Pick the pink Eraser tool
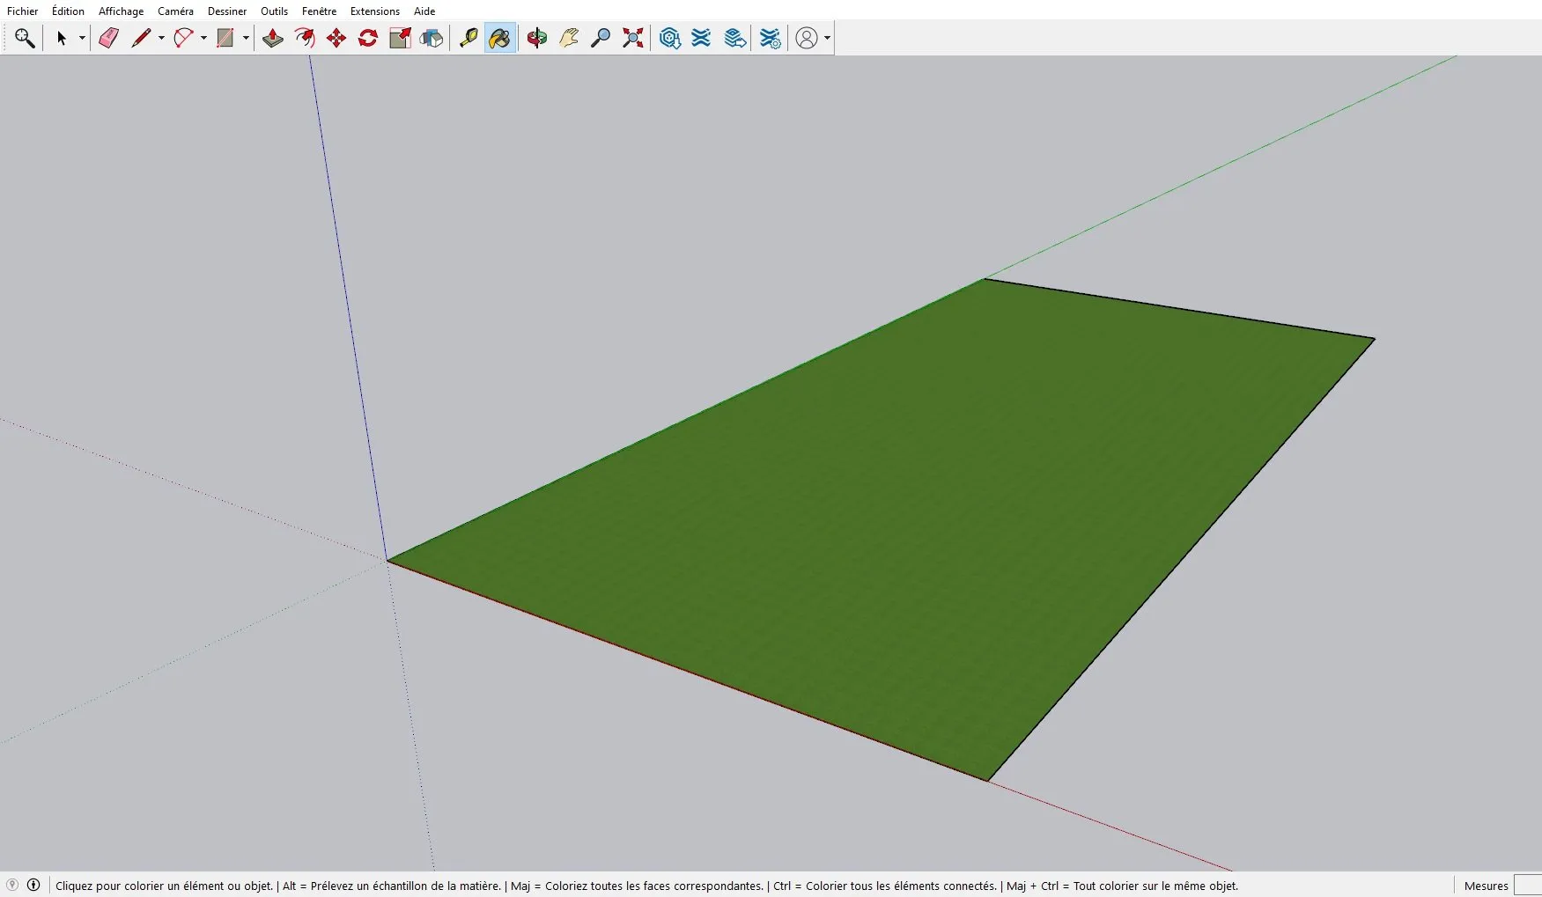Screen dimensions: 1542x897 click(x=109, y=38)
